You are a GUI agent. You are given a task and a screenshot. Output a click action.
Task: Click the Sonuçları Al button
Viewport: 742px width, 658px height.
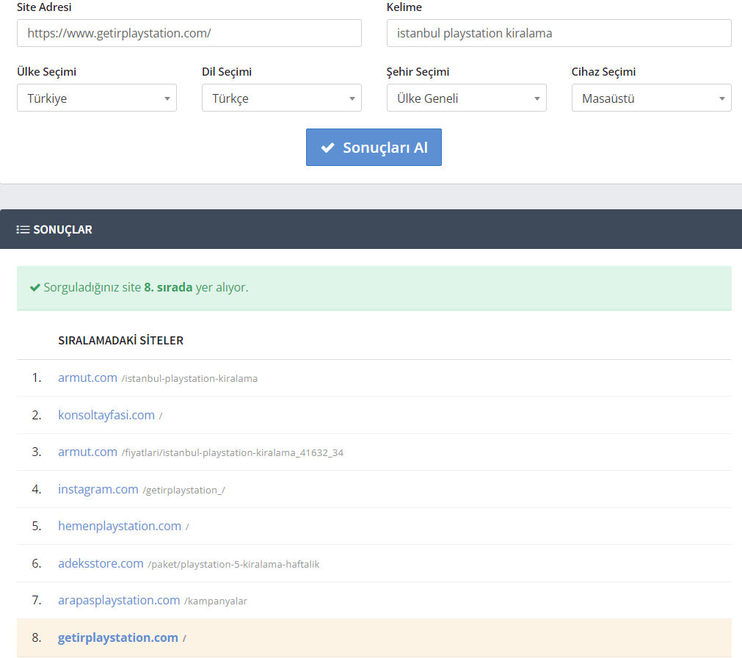[374, 147]
